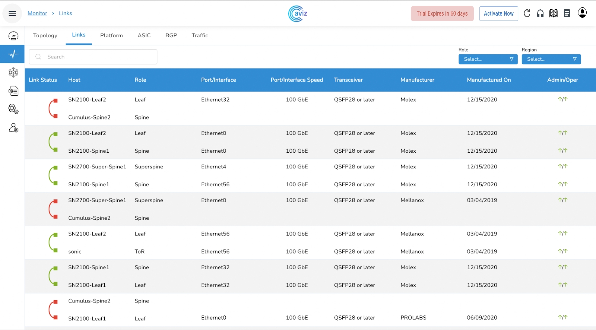The width and height of the screenshot is (596, 330).
Task: Click the Activate Now button
Action: point(498,13)
